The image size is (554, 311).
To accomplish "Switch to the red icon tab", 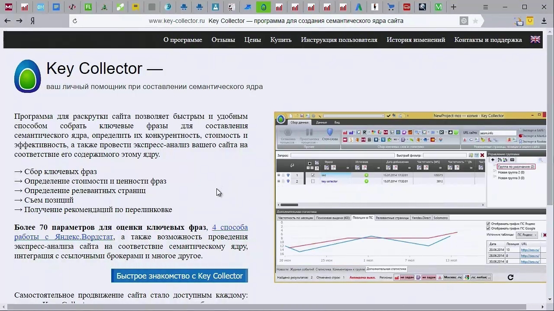I will point(407,7).
